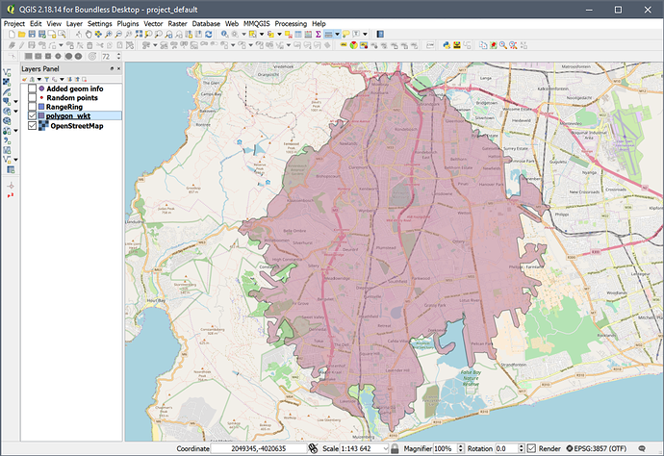Click the 72 spinbox value in toolbar
The image size is (664, 456).
(x=106, y=57)
